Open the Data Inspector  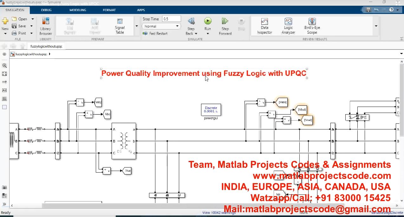tap(264, 26)
